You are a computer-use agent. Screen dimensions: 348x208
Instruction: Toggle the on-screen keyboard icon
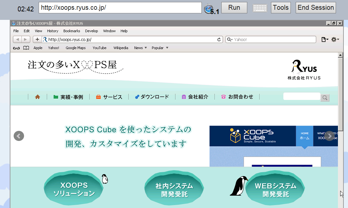coord(260,8)
